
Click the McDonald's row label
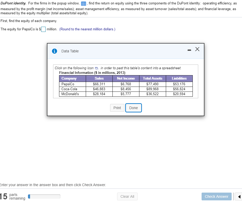(70, 94)
